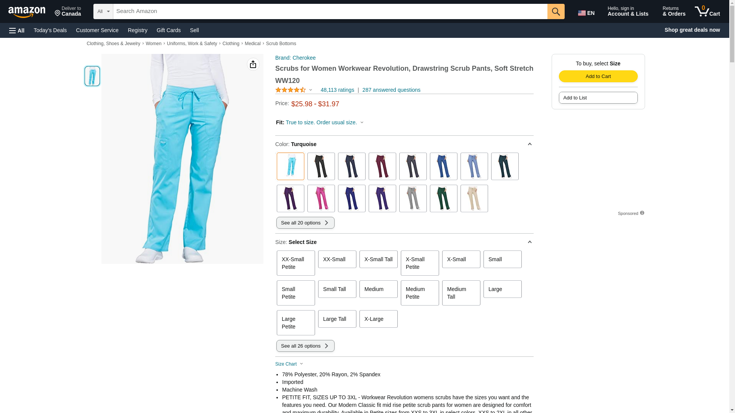Viewport: 735px width, 413px height.
Task: Open the cart icon
Action: [707, 11]
